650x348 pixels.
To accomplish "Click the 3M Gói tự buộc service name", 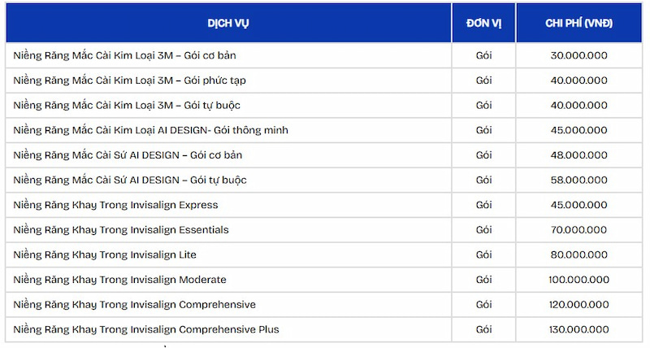I will click(x=127, y=106).
